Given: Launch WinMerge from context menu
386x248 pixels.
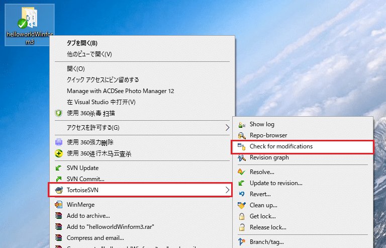Looking at the screenshot, I should pos(142,204).
